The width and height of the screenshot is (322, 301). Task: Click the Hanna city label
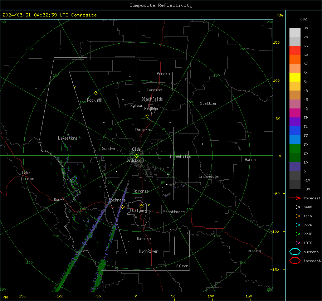pyautogui.click(x=250, y=160)
